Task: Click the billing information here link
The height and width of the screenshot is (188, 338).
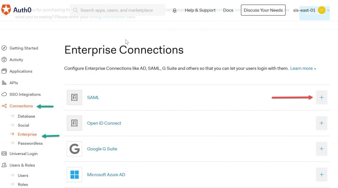Action: (112, 17)
